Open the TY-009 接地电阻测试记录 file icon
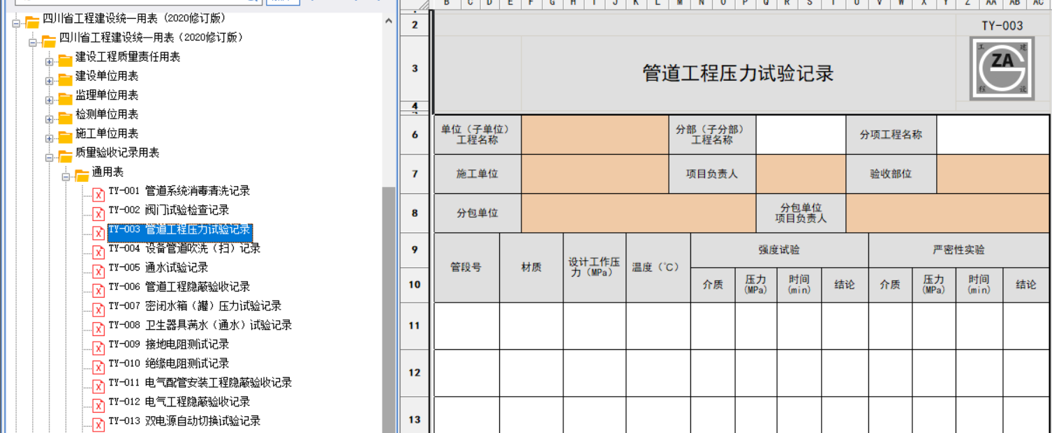 98,348
